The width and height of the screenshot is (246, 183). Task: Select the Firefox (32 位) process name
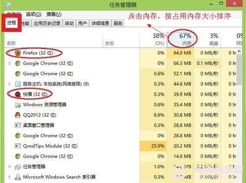[x=38, y=53]
